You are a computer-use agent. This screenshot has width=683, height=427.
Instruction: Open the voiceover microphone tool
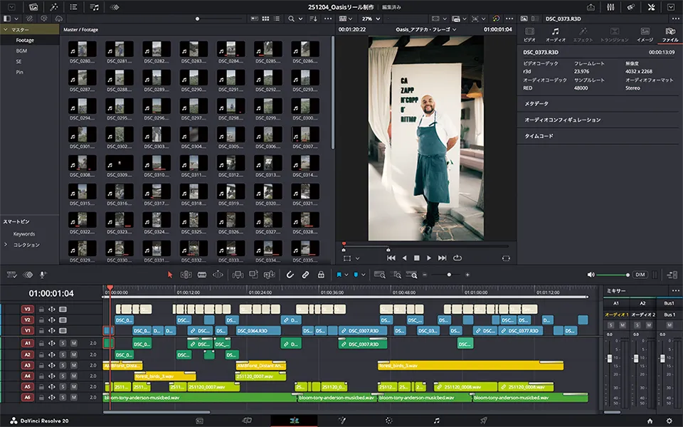pyautogui.click(x=43, y=275)
